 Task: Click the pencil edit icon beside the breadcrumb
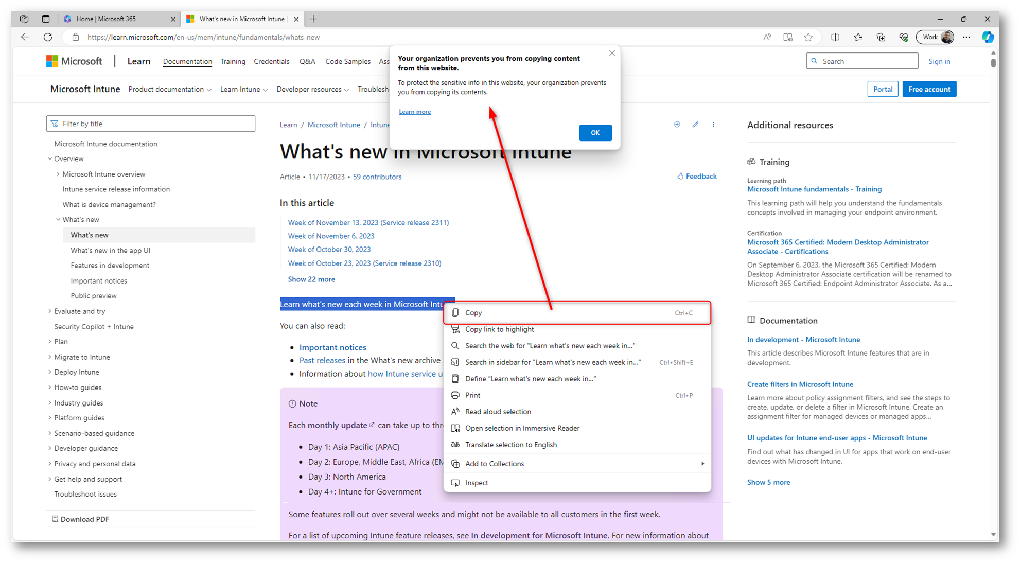click(695, 125)
